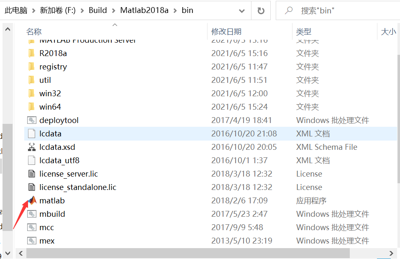This screenshot has width=400, height=259.
Task: Select the matlab file name
Action: click(x=52, y=200)
